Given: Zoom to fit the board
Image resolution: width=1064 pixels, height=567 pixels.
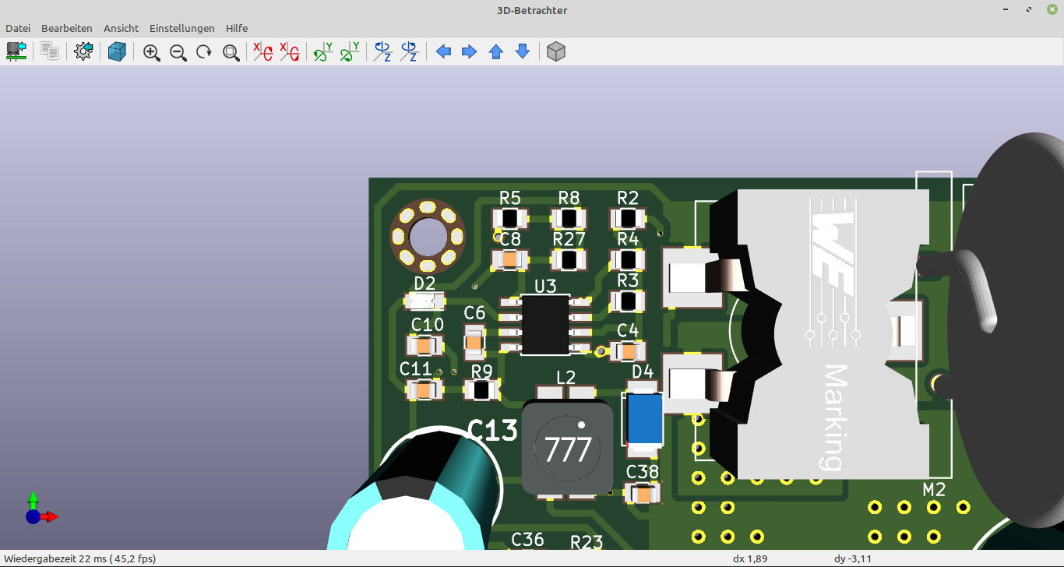Looking at the screenshot, I should pyautogui.click(x=231, y=52).
